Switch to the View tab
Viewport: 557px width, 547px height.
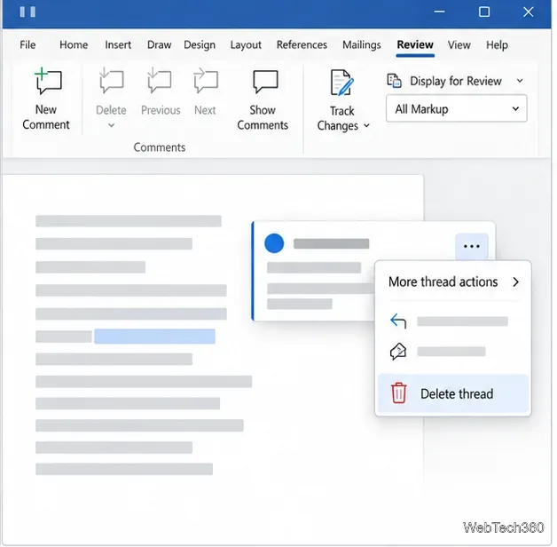[459, 44]
